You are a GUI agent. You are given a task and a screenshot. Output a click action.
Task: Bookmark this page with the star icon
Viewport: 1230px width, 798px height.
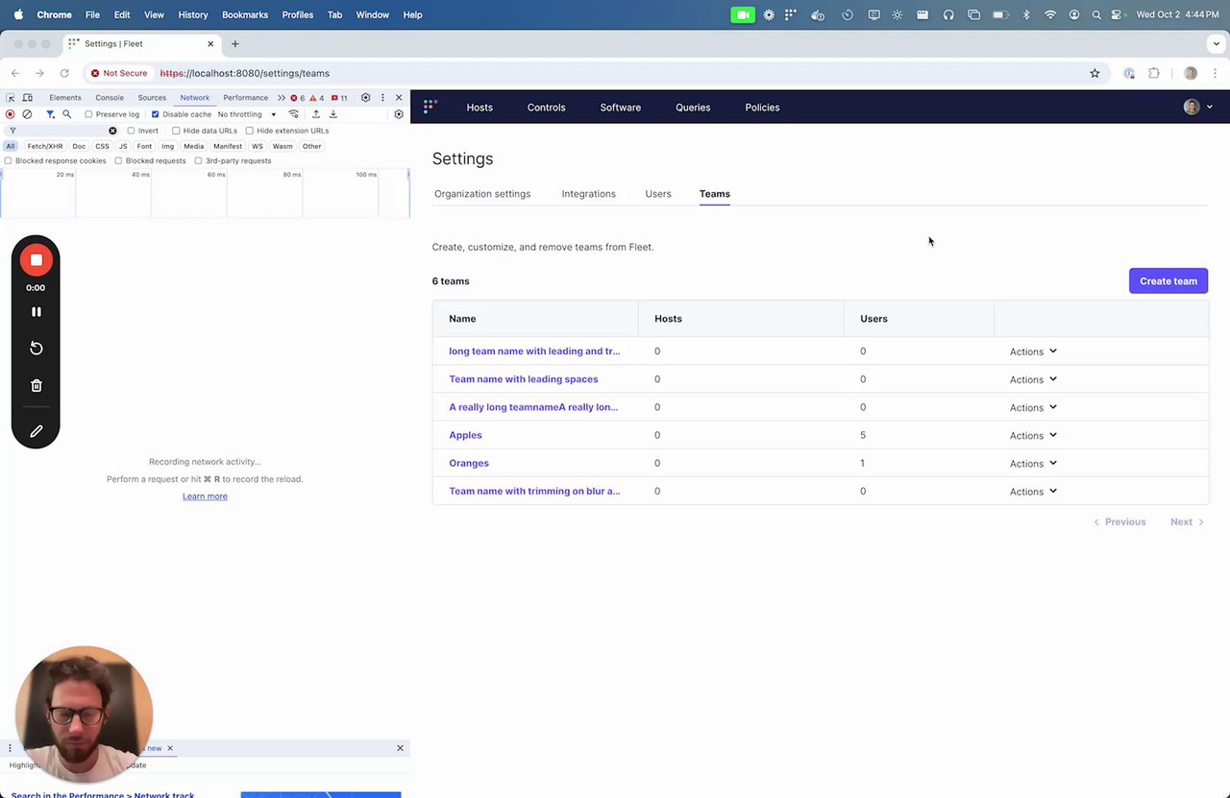(x=1095, y=73)
